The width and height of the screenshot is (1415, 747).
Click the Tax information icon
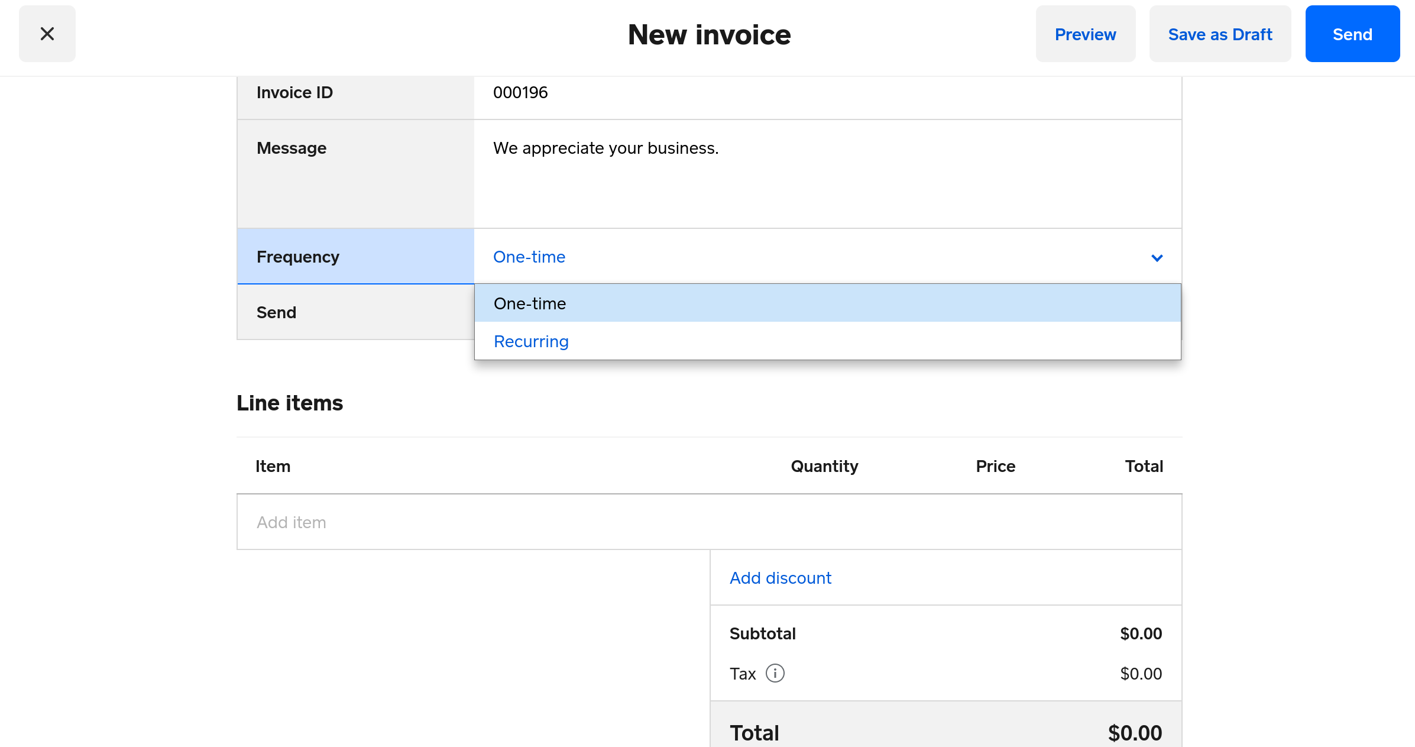pos(775,674)
